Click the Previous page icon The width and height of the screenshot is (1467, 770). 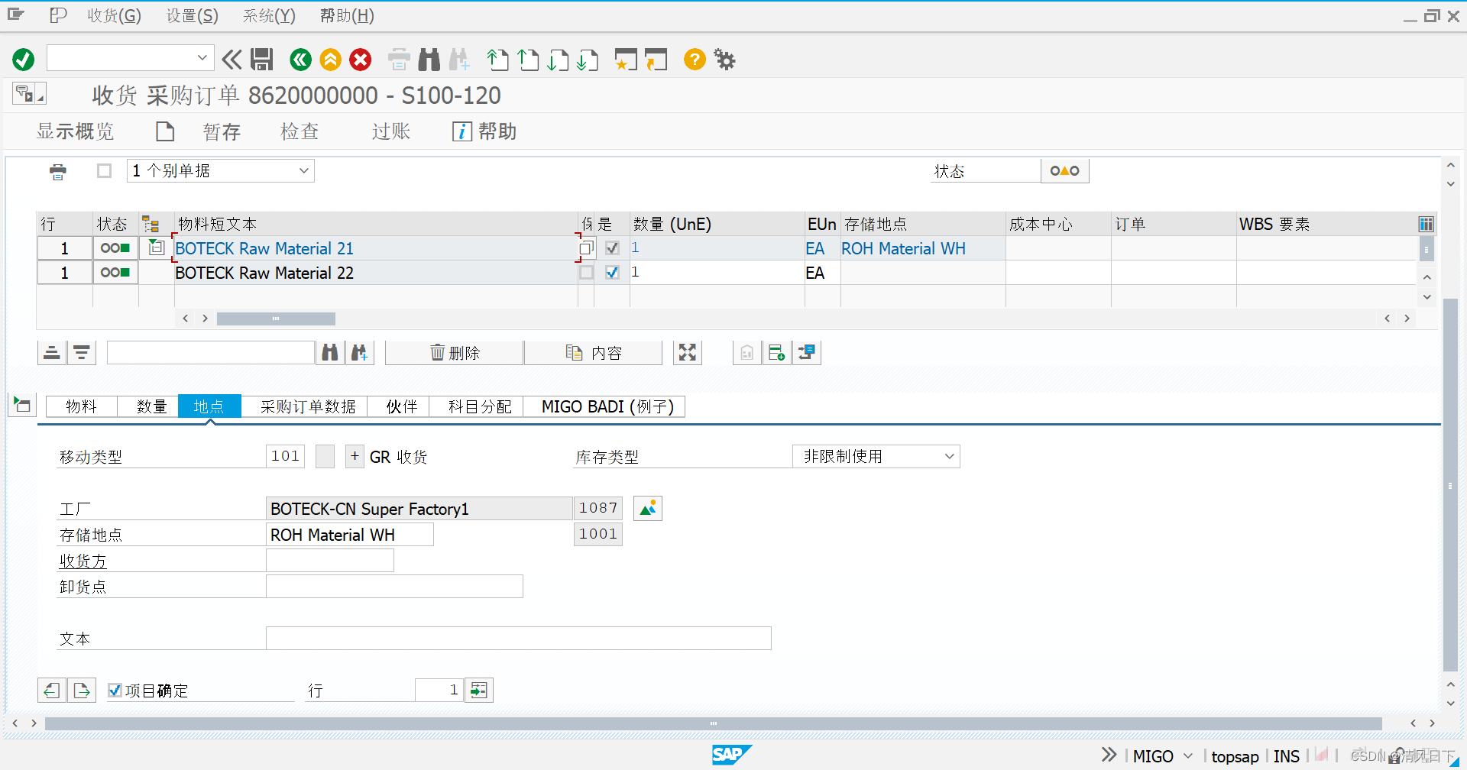tap(528, 60)
